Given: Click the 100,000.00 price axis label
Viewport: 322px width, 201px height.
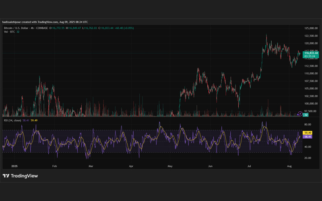Looking at the screenshot, I should coord(311,104).
